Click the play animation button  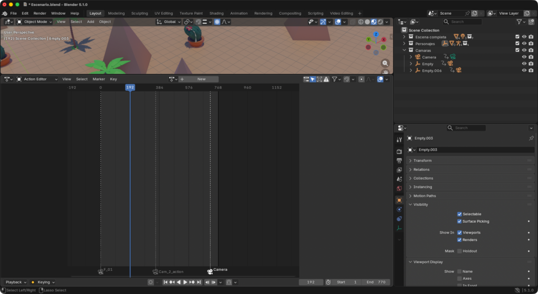click(185, 282)
